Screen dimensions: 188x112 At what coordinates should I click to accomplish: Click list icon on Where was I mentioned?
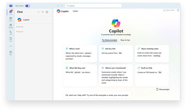coord(103,68)
